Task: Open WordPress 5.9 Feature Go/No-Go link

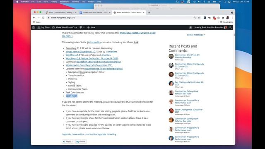Action: tap(92, 58)
